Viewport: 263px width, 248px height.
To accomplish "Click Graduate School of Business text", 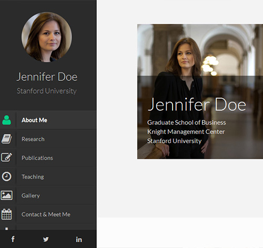I will 187,122.
